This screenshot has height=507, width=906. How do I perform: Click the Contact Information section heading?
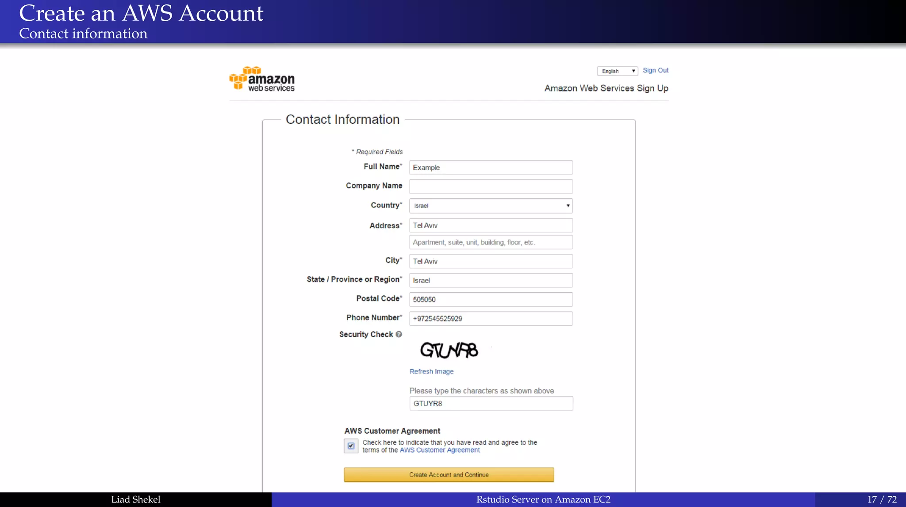tap(342, 119)
